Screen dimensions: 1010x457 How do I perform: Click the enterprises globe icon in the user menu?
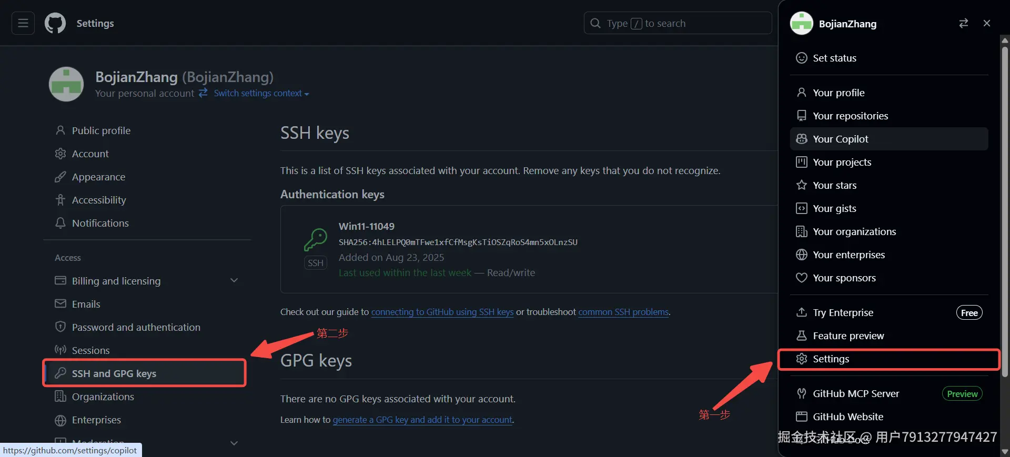[802, 255]
